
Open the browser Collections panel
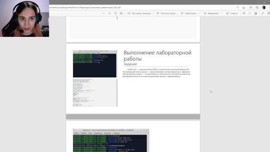257,8
